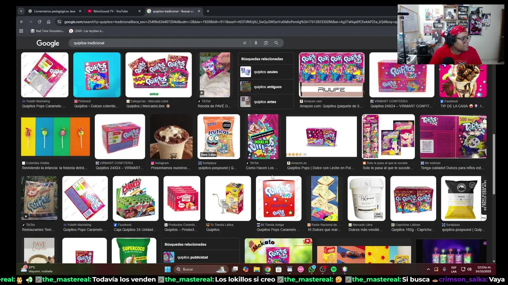
Task: Open Yulieth Marketing Quipitos Pops Caramelo thumbnail
Action: point(44,75)
